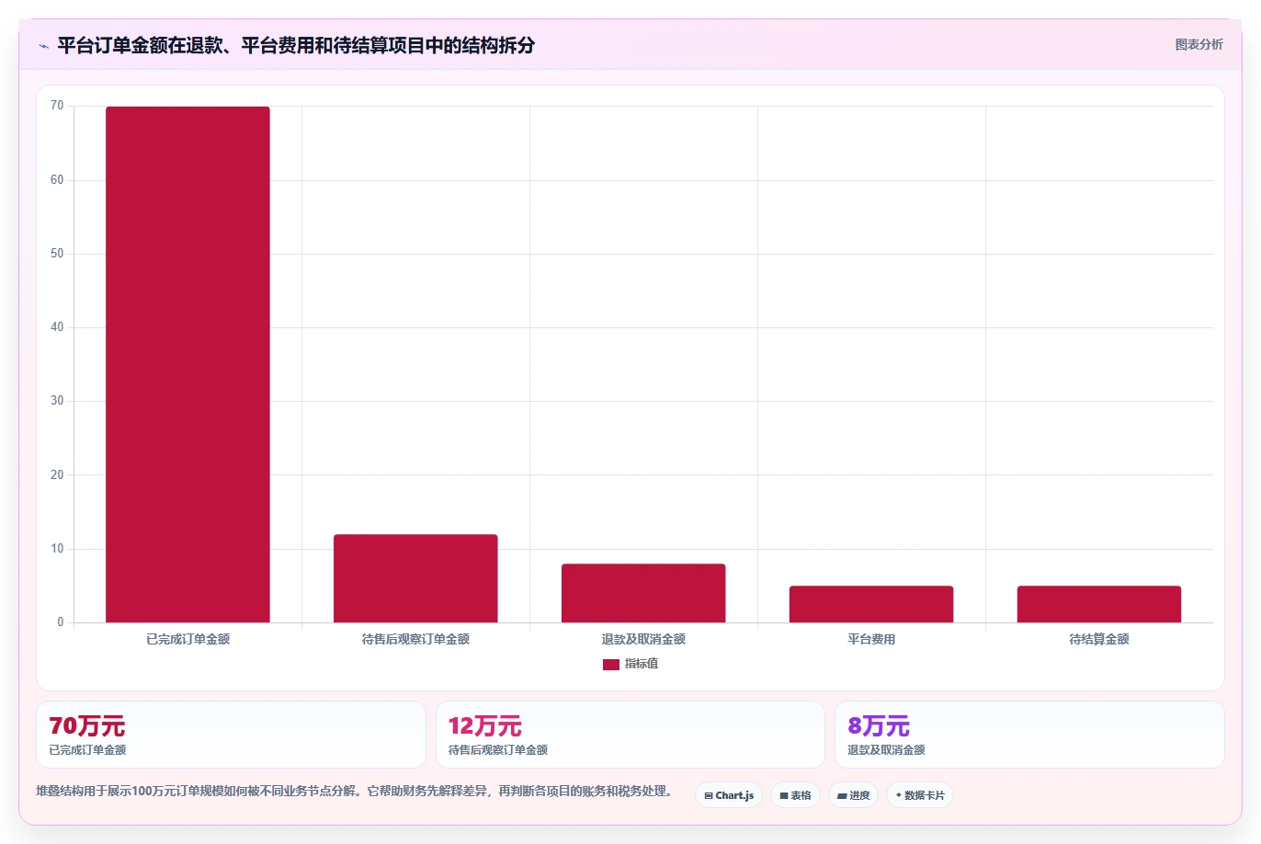Click the chart title 平台订单金额在退款 heading
Image resolution: width=1261 pixels, height=844 pixels.
point(296,45)
